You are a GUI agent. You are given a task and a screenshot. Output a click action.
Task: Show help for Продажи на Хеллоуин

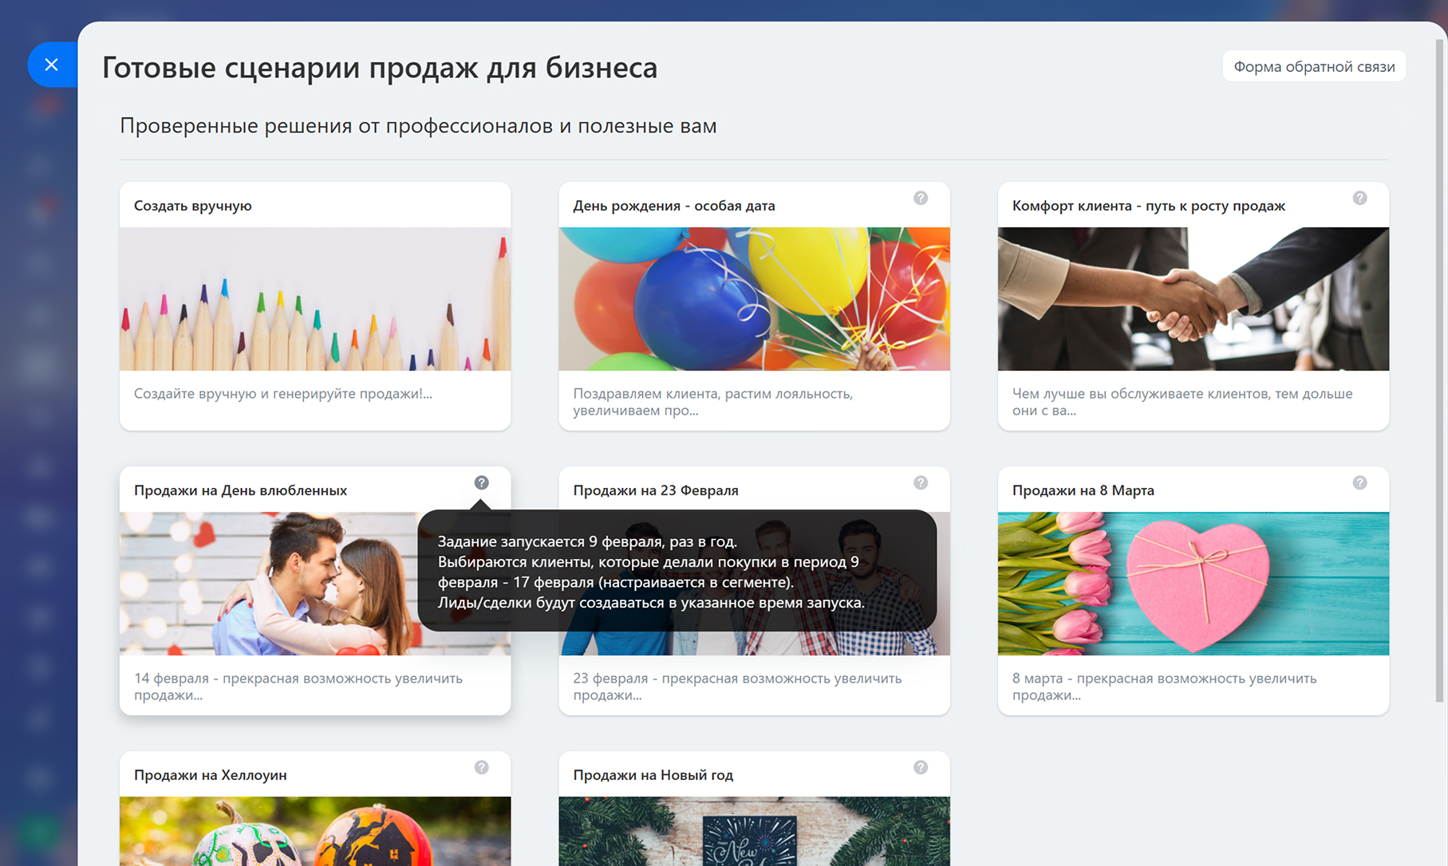pos(481,767)
